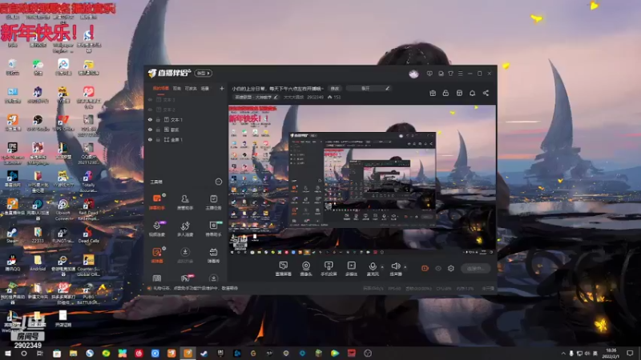Add a 手机投屏 phone mirroring source

[329, 269]
